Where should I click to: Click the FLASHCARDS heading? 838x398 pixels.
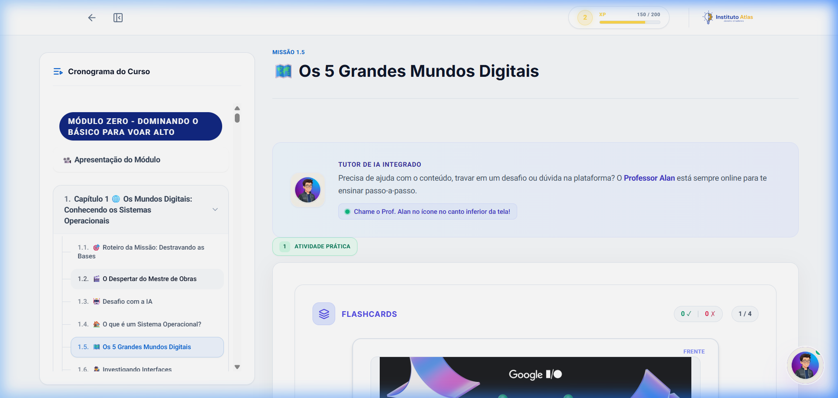(369, 314)
